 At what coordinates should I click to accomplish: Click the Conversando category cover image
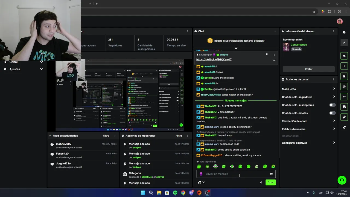pos(286,47)
